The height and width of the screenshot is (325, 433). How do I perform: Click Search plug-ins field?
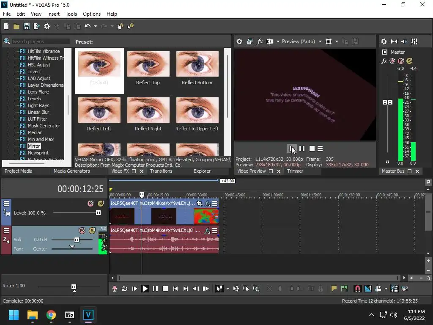click(40, 41)
